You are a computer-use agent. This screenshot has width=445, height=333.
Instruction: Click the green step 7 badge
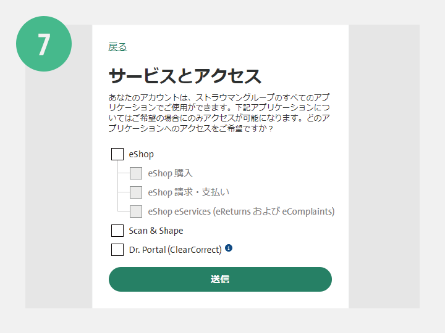(44, 44)
